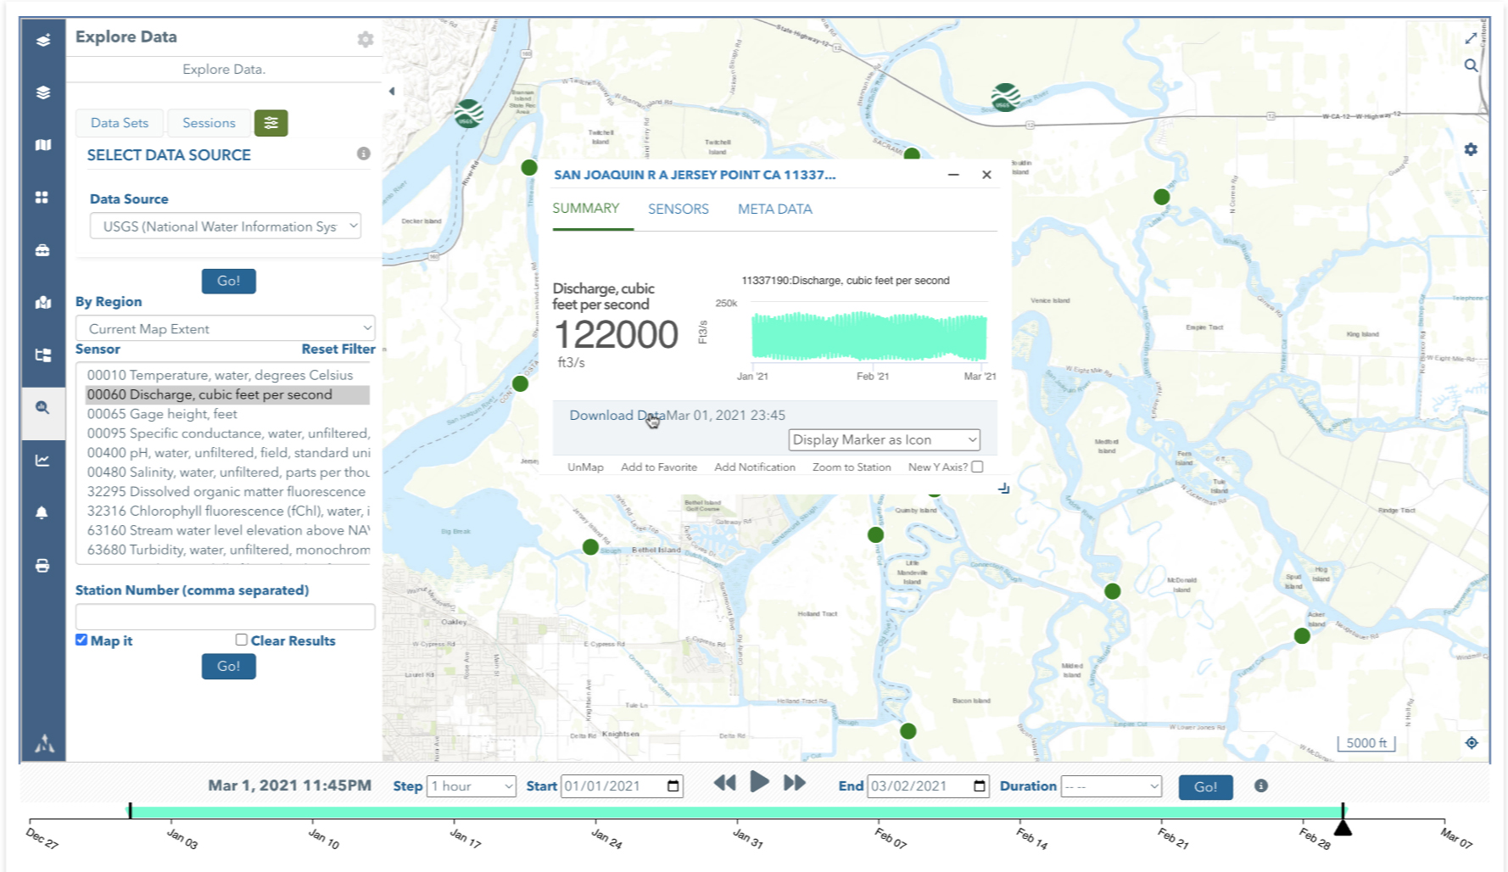Click the Download Data link
The height and width of the screenshot is (872, 1508).
coord(617,415)
